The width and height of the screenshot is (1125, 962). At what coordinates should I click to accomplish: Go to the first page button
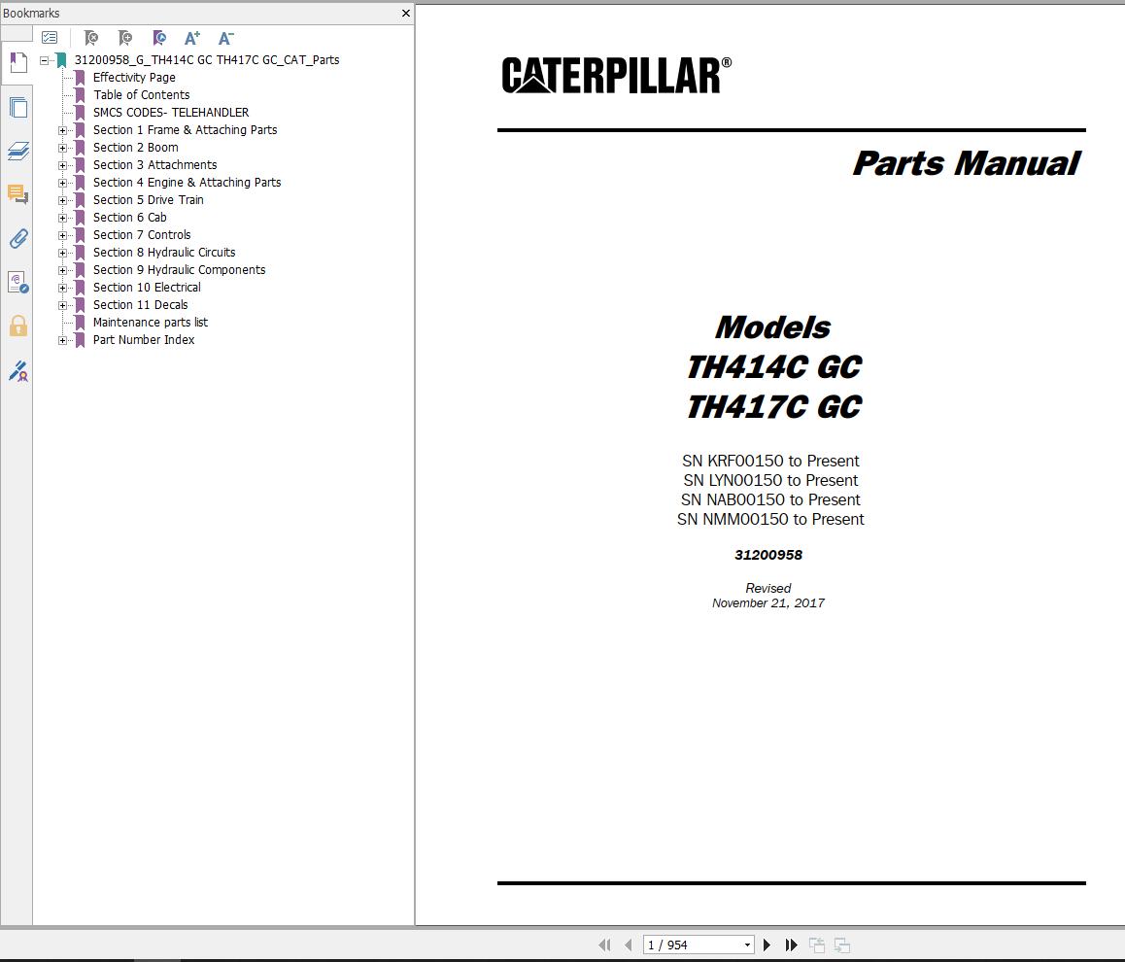point(605,945)
